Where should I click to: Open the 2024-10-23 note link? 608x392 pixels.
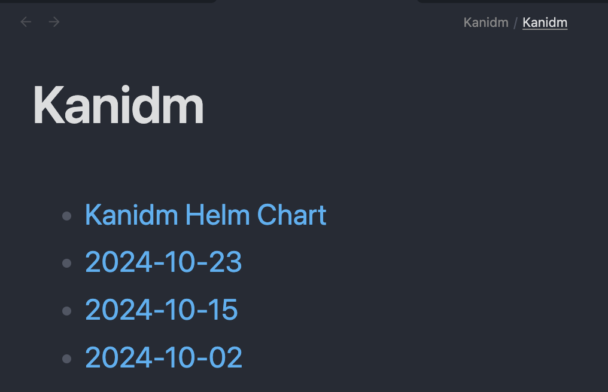163,262
